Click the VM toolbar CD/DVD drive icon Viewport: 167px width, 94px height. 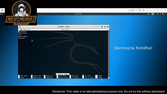[x=136, y=10]
